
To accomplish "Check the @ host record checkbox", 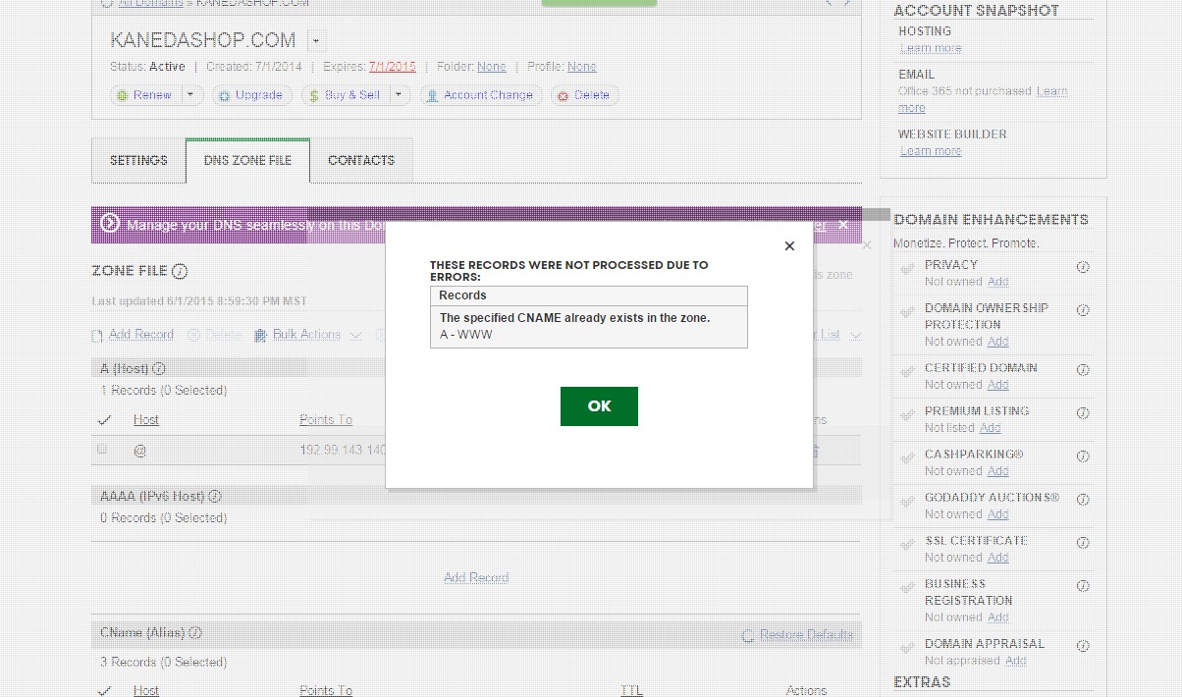I will pyautogui.click(x=101, y=449).
